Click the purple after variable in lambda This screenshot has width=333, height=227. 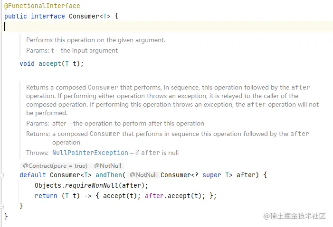pos(154,196)
